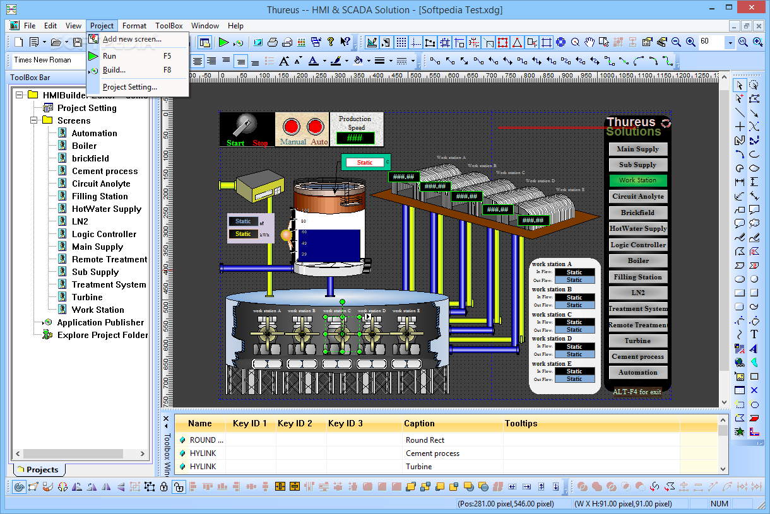Click the properties list scroll up arrow
Image resolution: width=770 pixels, height=514 pixels.
coord(723,419)
